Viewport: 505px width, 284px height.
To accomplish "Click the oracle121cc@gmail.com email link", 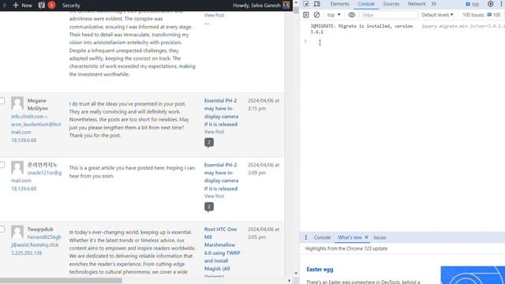I will pos(36,177).
